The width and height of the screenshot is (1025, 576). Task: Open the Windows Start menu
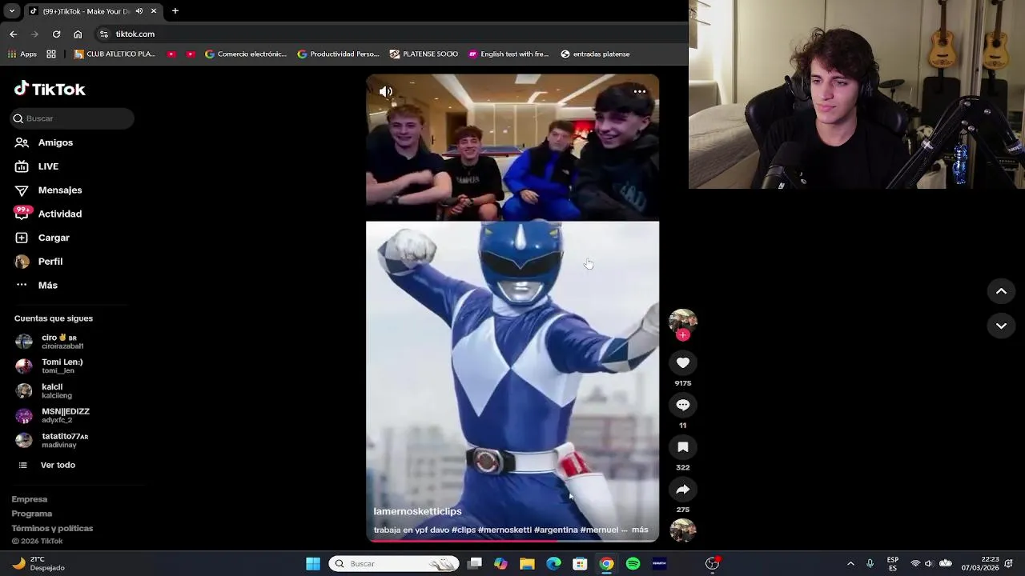[313, 564]
